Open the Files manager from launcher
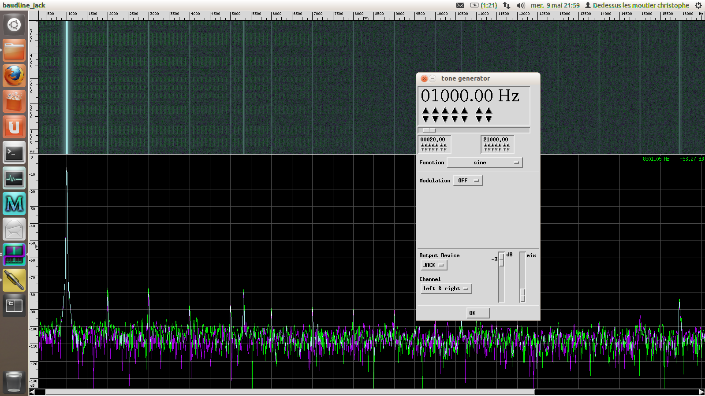 [14, 50]
